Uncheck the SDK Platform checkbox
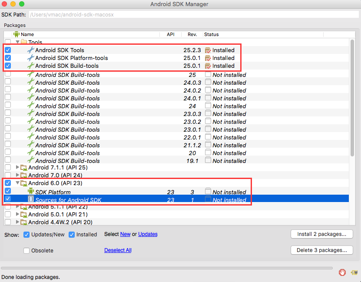The image size is (361, 282). click(8, 191)
